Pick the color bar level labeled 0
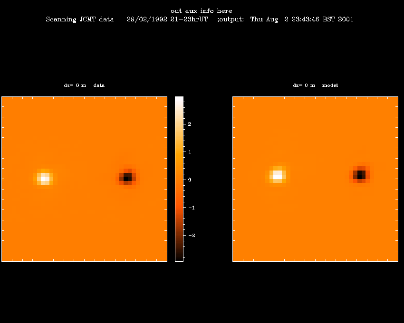This screenshot has height=323, width=404. click(179, 180)
